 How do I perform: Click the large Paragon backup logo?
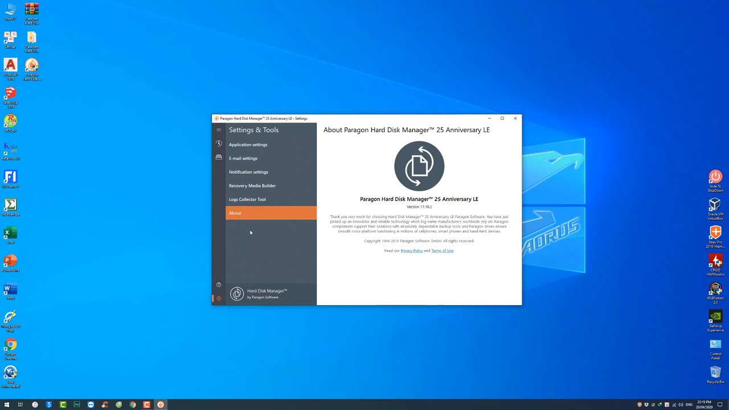coord(419,166)
